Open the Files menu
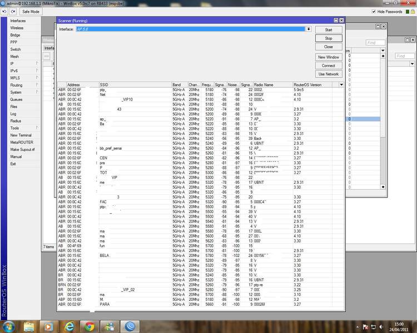Screen dimensions: 417x333 14,107
